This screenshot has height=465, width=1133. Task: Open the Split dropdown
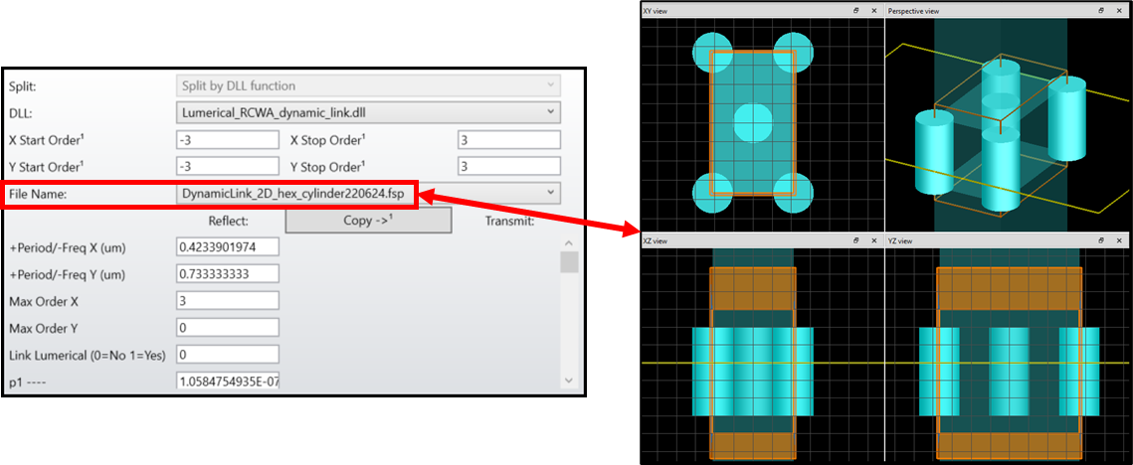tap(368, 85)
